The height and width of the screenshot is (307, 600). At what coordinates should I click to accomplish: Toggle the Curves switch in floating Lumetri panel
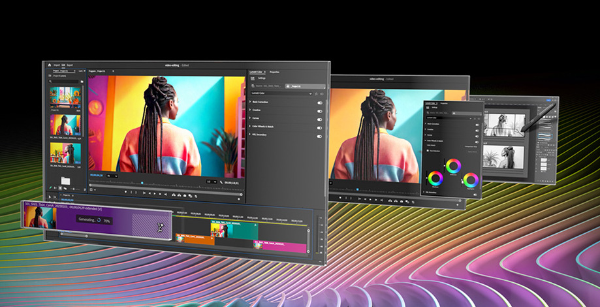[x=477, y=137]
